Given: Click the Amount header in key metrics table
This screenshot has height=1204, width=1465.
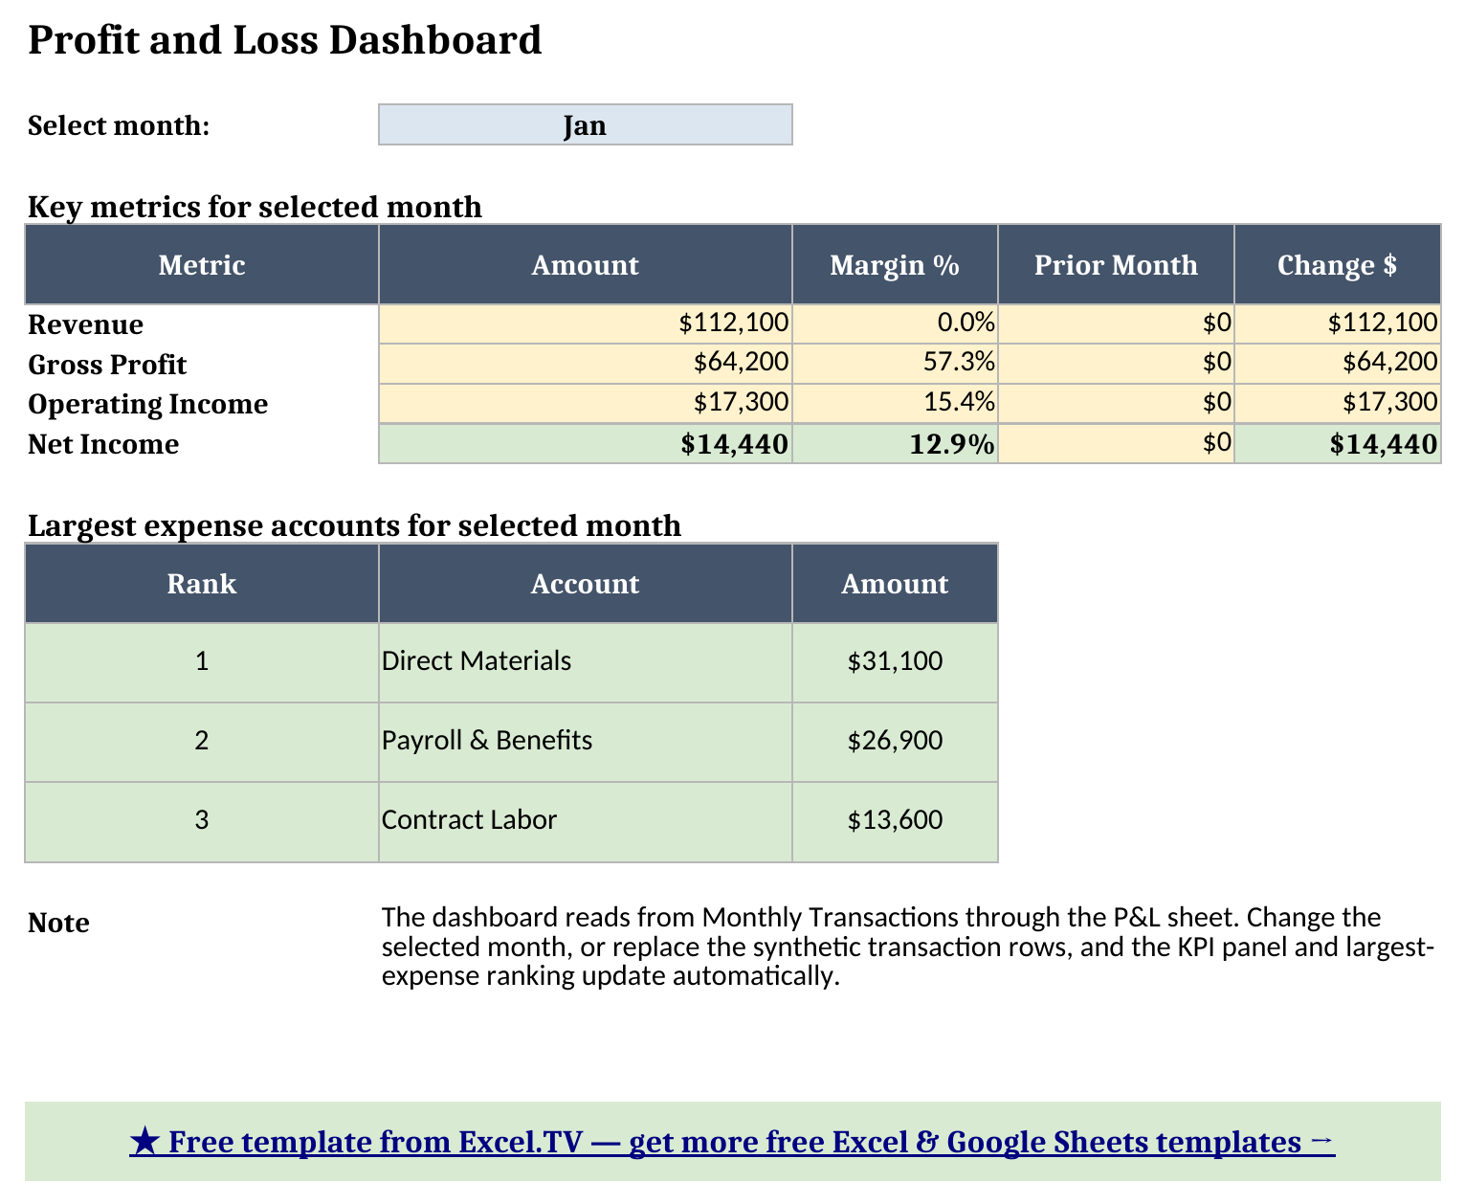Looking at the screenshot, I should click(x=585, y=264).
